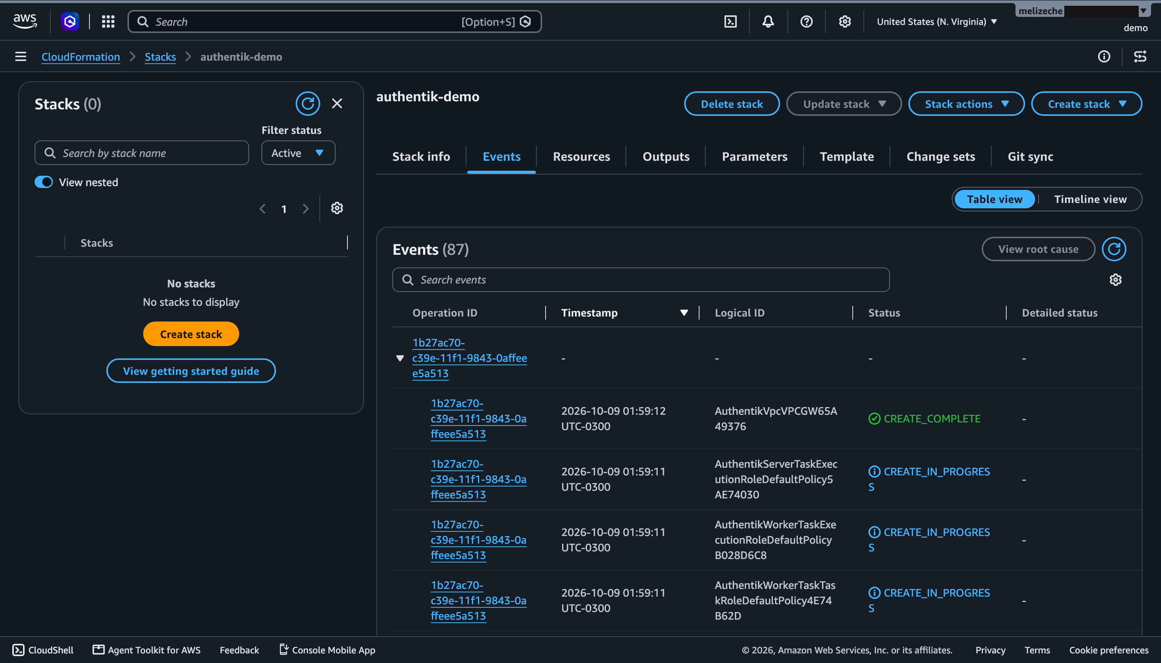The image size is (1161, 663).
Task: Click the search bar's Amazon Q icon
Action: [x=525, y=21]
